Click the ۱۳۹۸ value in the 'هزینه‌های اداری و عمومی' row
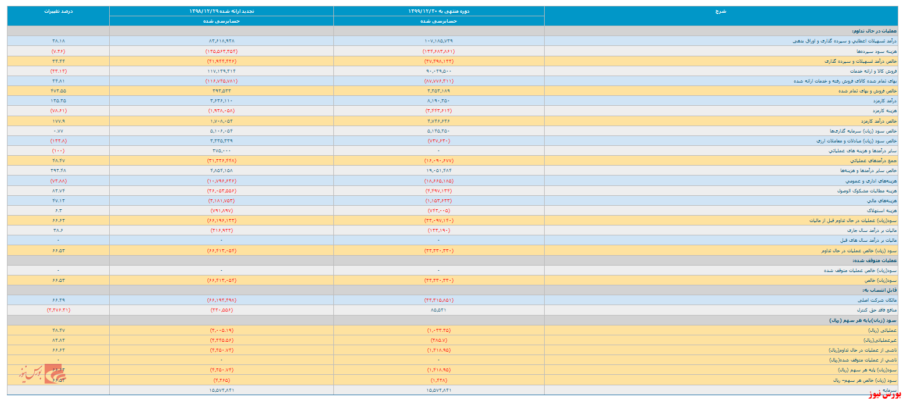The height and width of the screenshot is (401, 903). [221, 181]
